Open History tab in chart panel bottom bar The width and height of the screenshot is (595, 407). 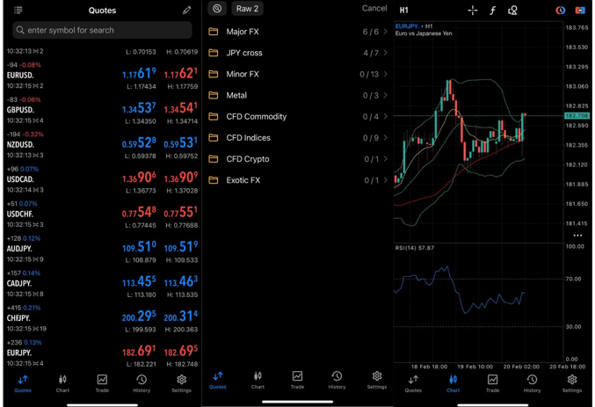532,383
